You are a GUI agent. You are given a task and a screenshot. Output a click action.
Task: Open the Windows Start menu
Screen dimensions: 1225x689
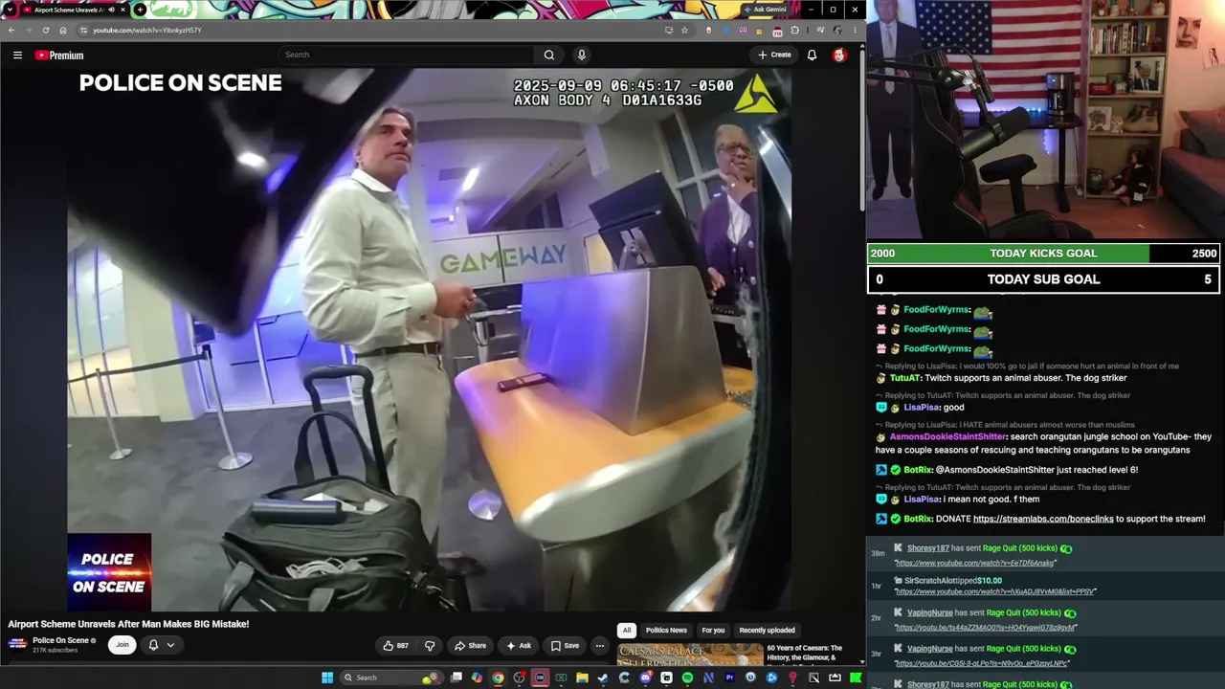[327, 678]
